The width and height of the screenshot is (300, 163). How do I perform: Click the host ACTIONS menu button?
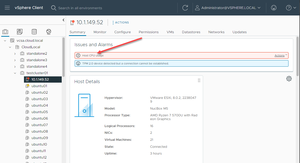[120, 22]
